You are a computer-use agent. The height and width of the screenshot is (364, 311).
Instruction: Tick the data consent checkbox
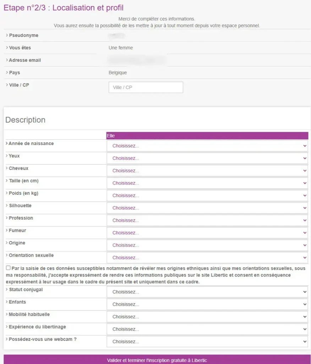[x=8, y=268]
